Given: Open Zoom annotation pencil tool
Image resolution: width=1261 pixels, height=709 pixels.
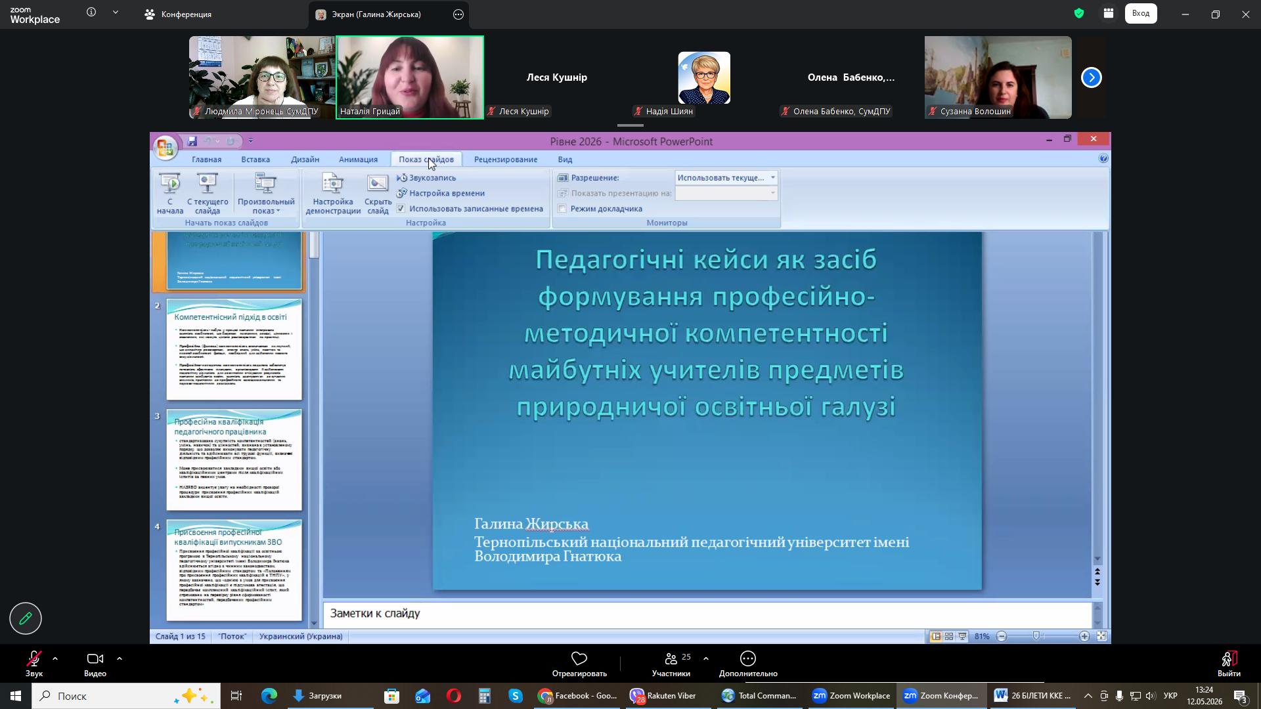Looking at the screenshot, I should pos(26,618).
